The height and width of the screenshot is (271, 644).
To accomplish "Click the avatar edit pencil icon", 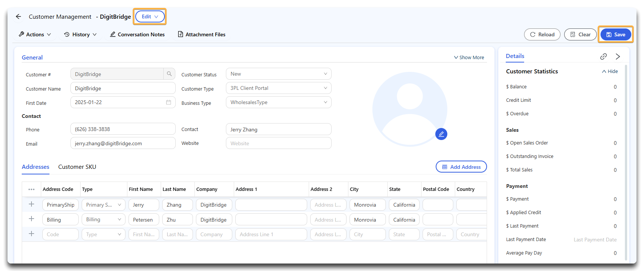I will click(441, 134).
